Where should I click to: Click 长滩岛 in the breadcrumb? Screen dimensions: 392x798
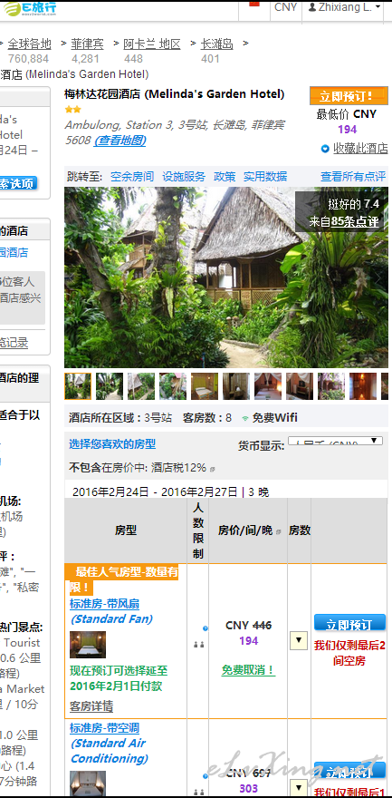[216, 44]
